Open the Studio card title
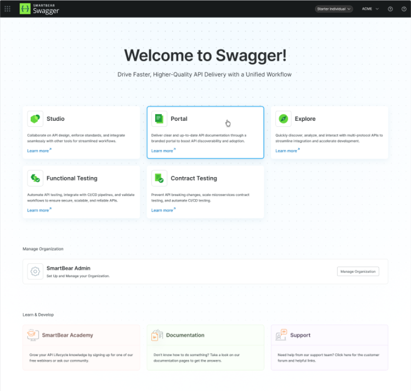This screenshot has height=391, width=411. point(56,119)
